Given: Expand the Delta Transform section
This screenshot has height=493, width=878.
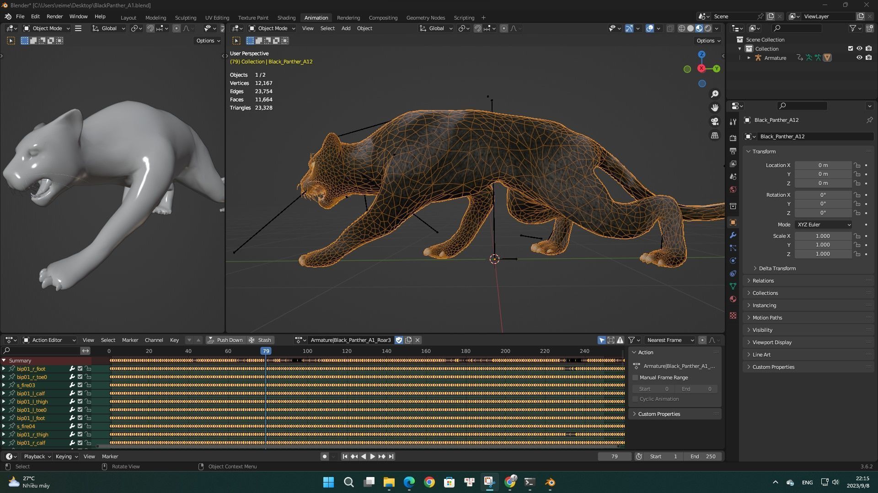Looking at the screenshot, I should [x=777, y=268].
